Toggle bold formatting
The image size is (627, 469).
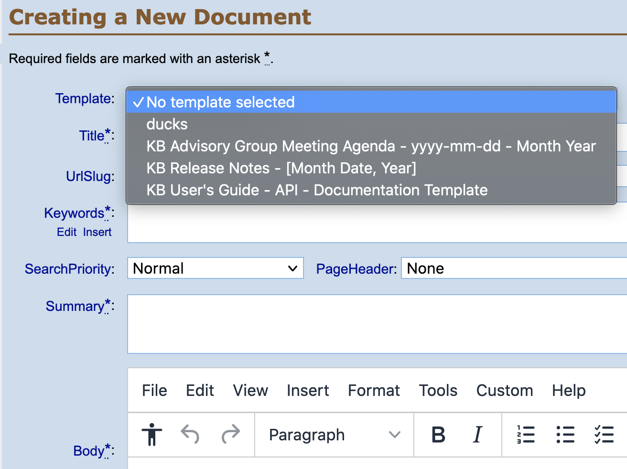point(438,435)
